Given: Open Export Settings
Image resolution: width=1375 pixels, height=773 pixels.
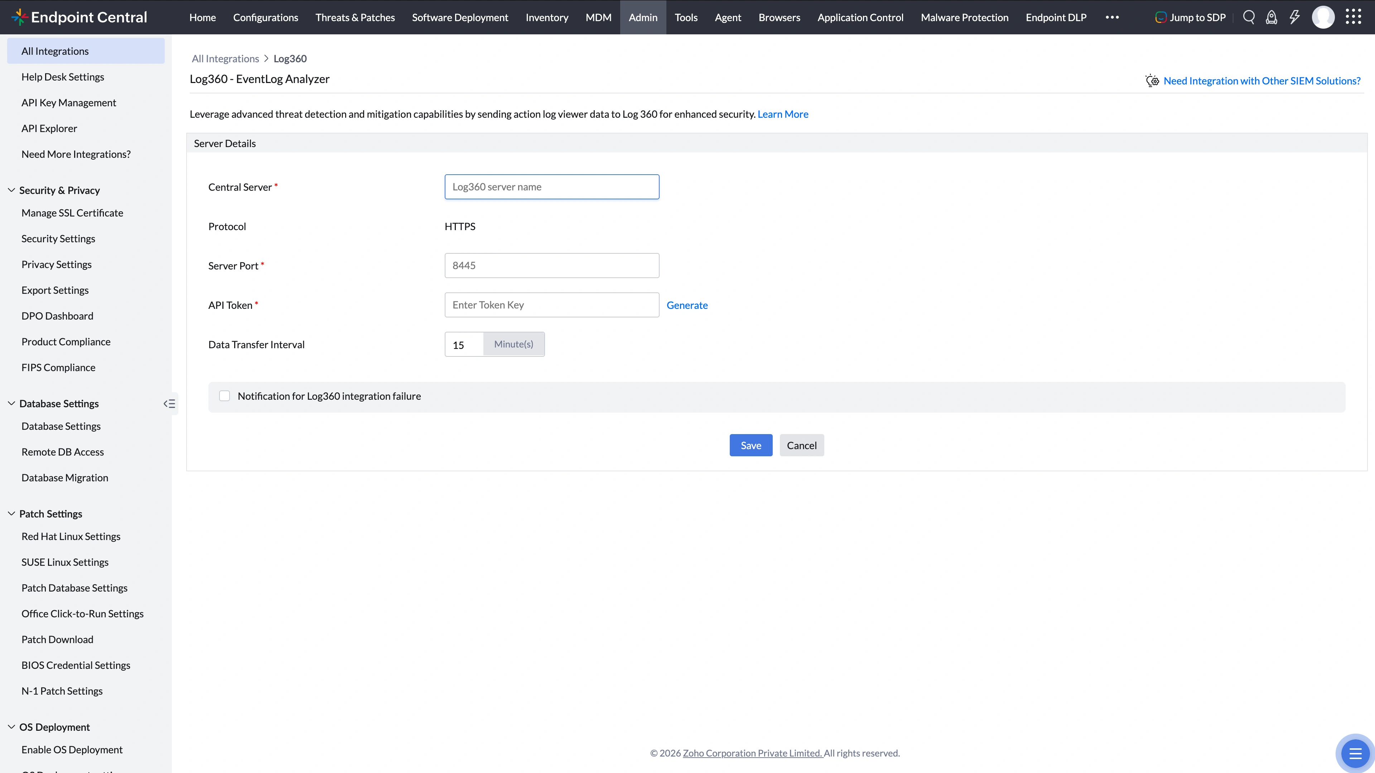Looking at the screenshot, I should tap(55, 290).
